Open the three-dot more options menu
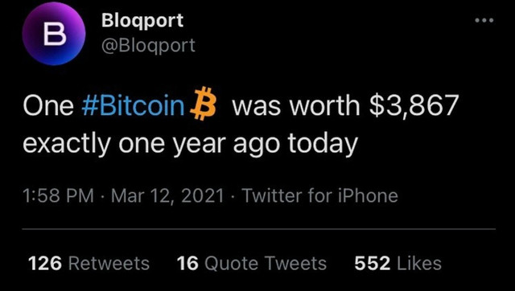 pyautogui.click(x=484, y=20)
